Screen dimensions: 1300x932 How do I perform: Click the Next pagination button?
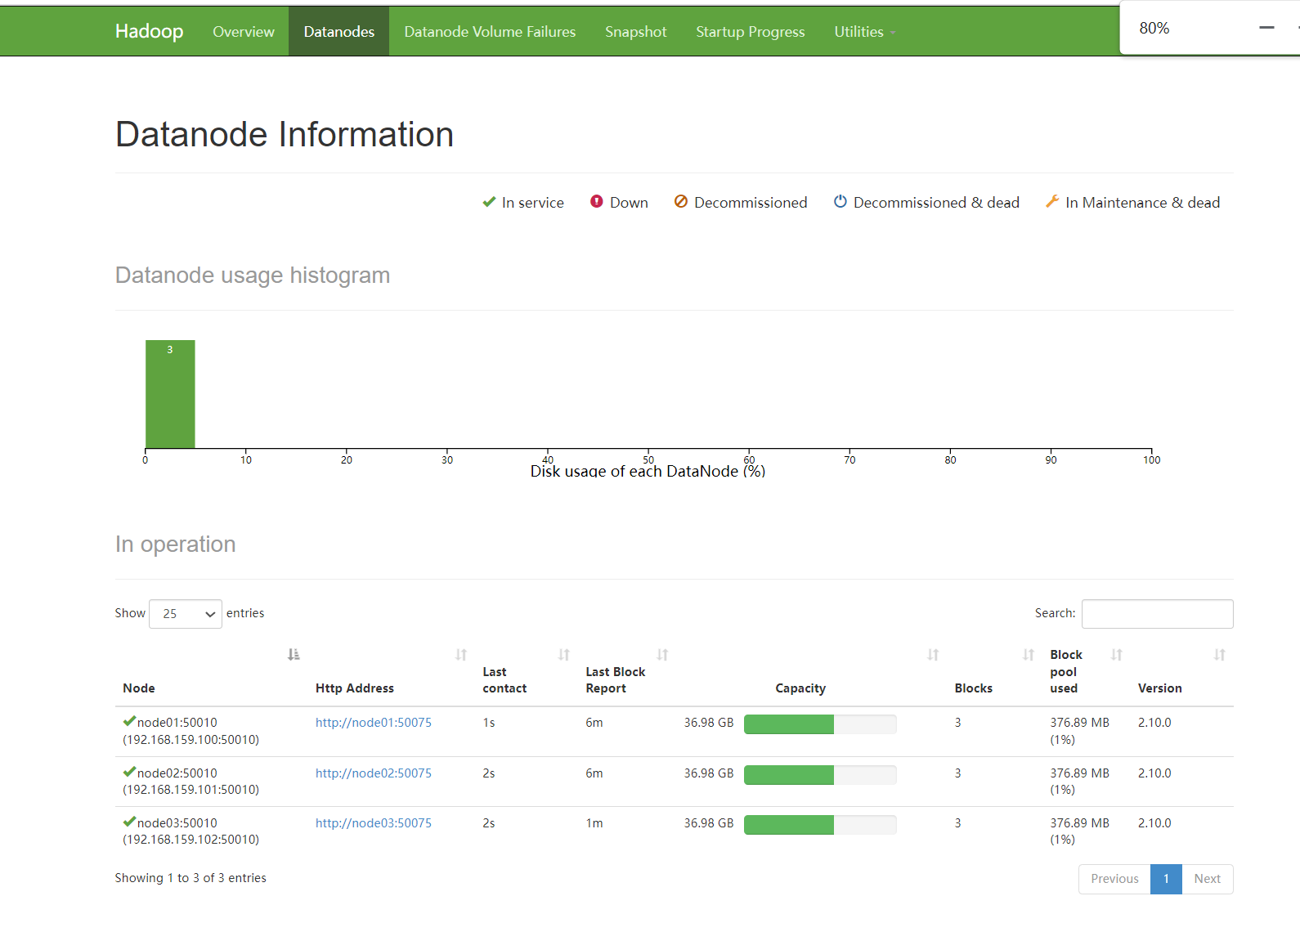[1207, 879]
